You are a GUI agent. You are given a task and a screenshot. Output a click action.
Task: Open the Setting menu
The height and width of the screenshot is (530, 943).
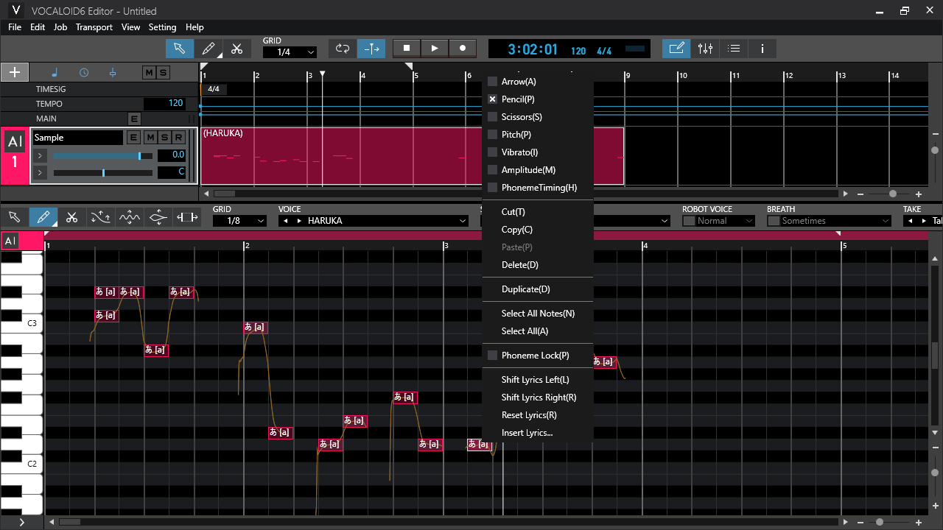[x=162, y=27]
